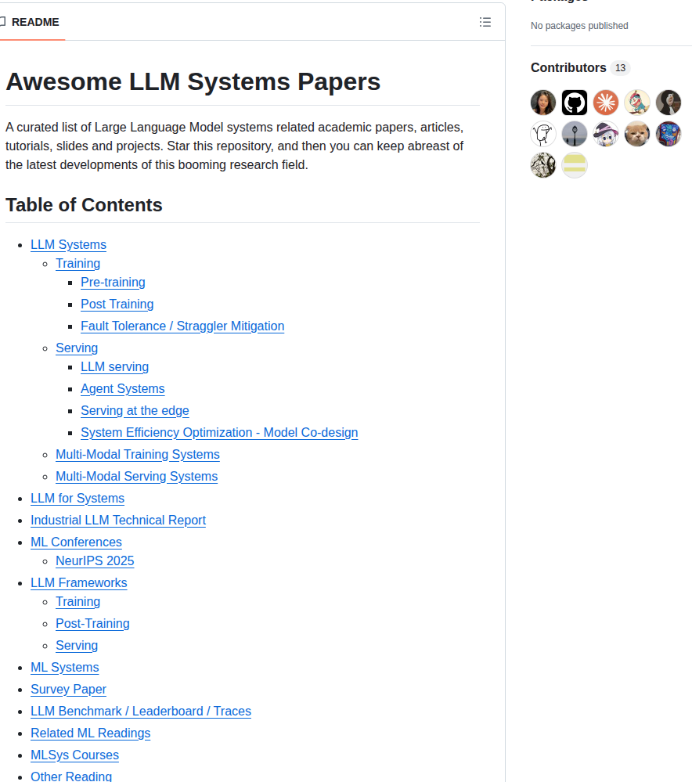Open the Agent Systems link
This screenshot has width=692, height=782.
coord(123,388)
